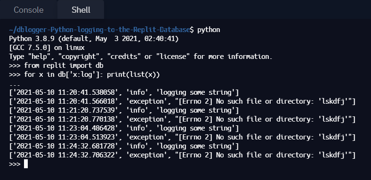371x180 pixels.
Task: Click the for loop db['x:log'] line
Action: (x=84, y=74)
